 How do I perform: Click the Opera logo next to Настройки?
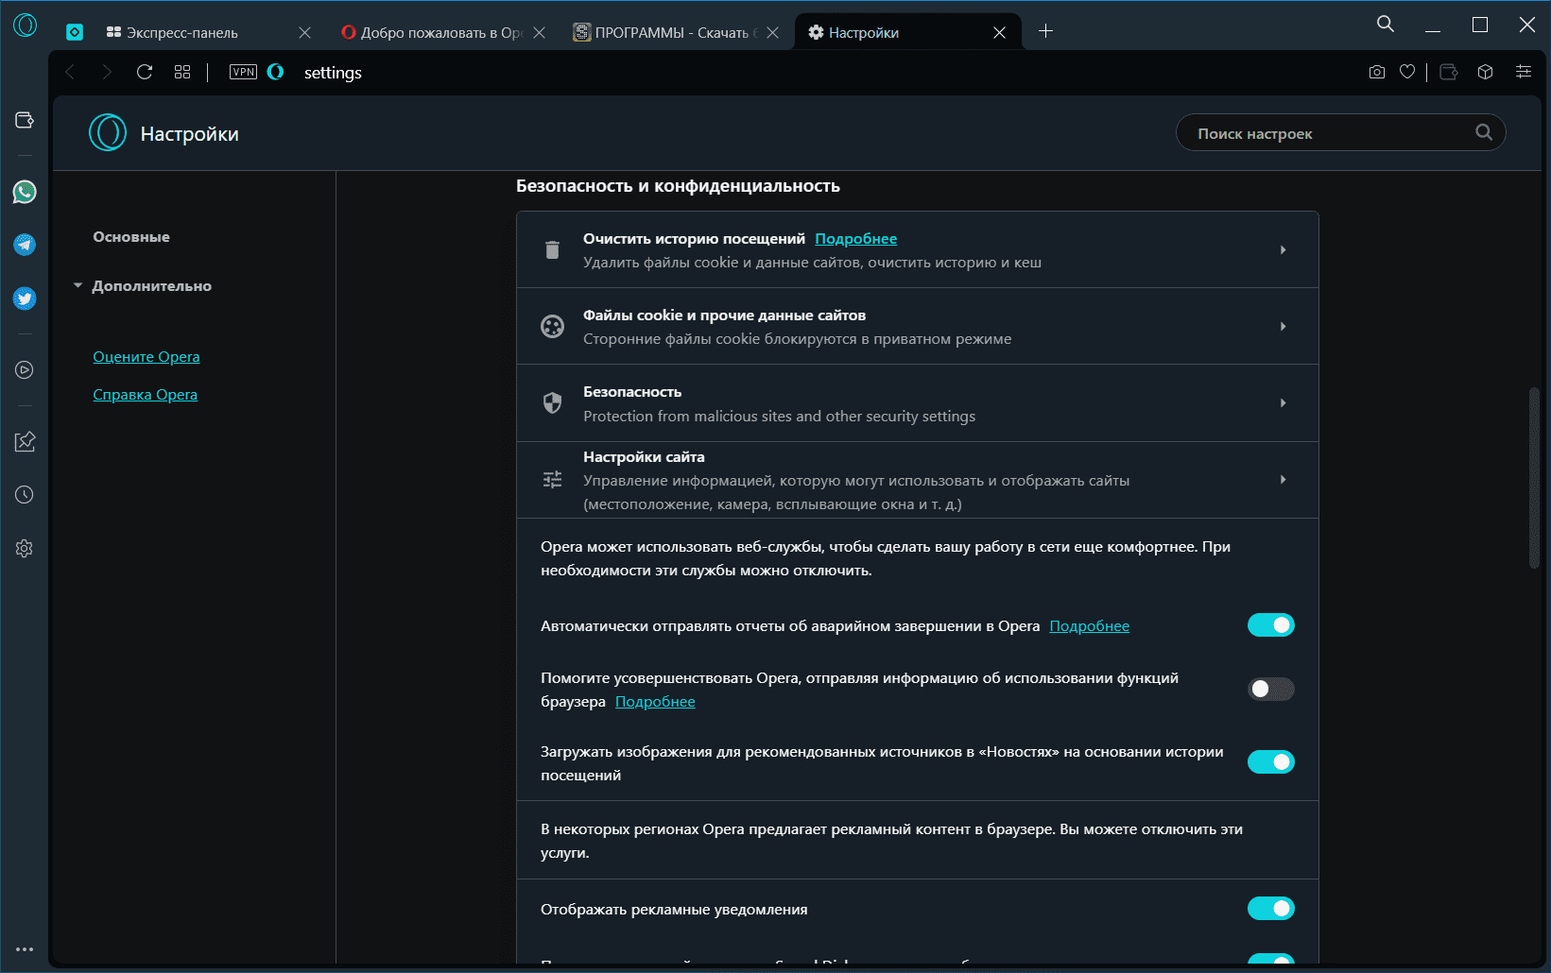pyautogui.click(x=108, y=132)
